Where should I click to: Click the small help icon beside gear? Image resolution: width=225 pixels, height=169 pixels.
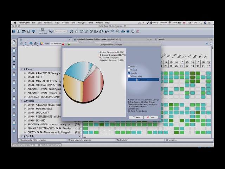click(211, 44)
